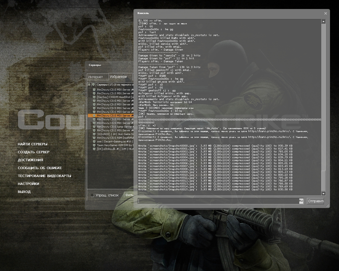Screen dimensions: 339x271
Task: Select СООБЩИТЬ ОБ ОШИБКЕ menu entry
Action: point(40,168)
